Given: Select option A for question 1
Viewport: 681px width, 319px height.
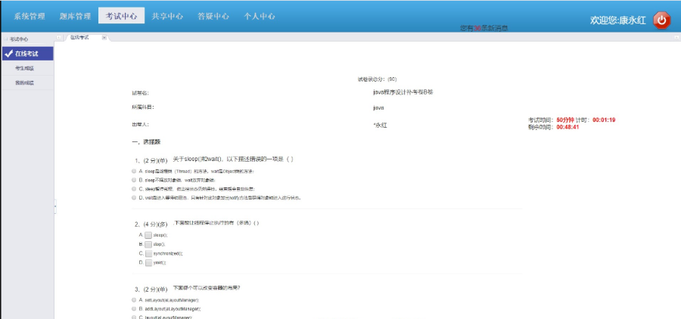Looking at the screenshot, I should point(134,171).
